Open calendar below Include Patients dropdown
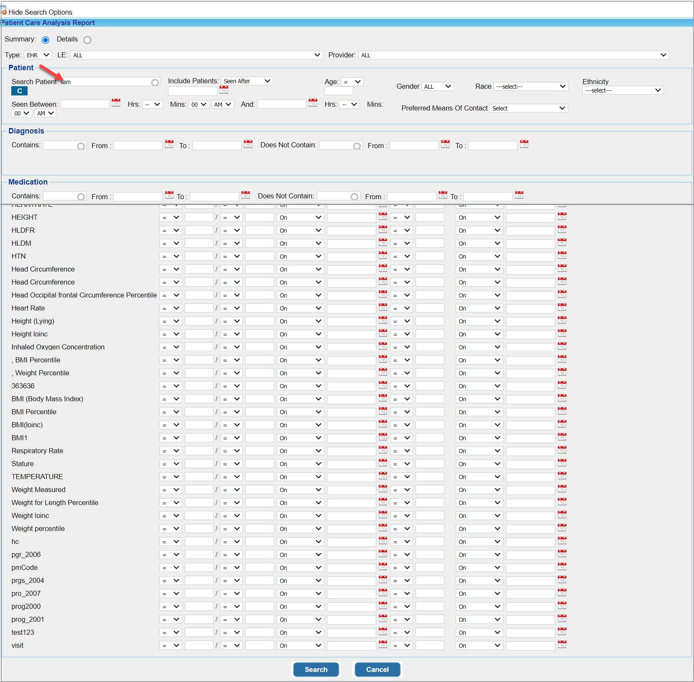Screen dimensions: 694x682 pyautogui.click(x=224, y=90)
